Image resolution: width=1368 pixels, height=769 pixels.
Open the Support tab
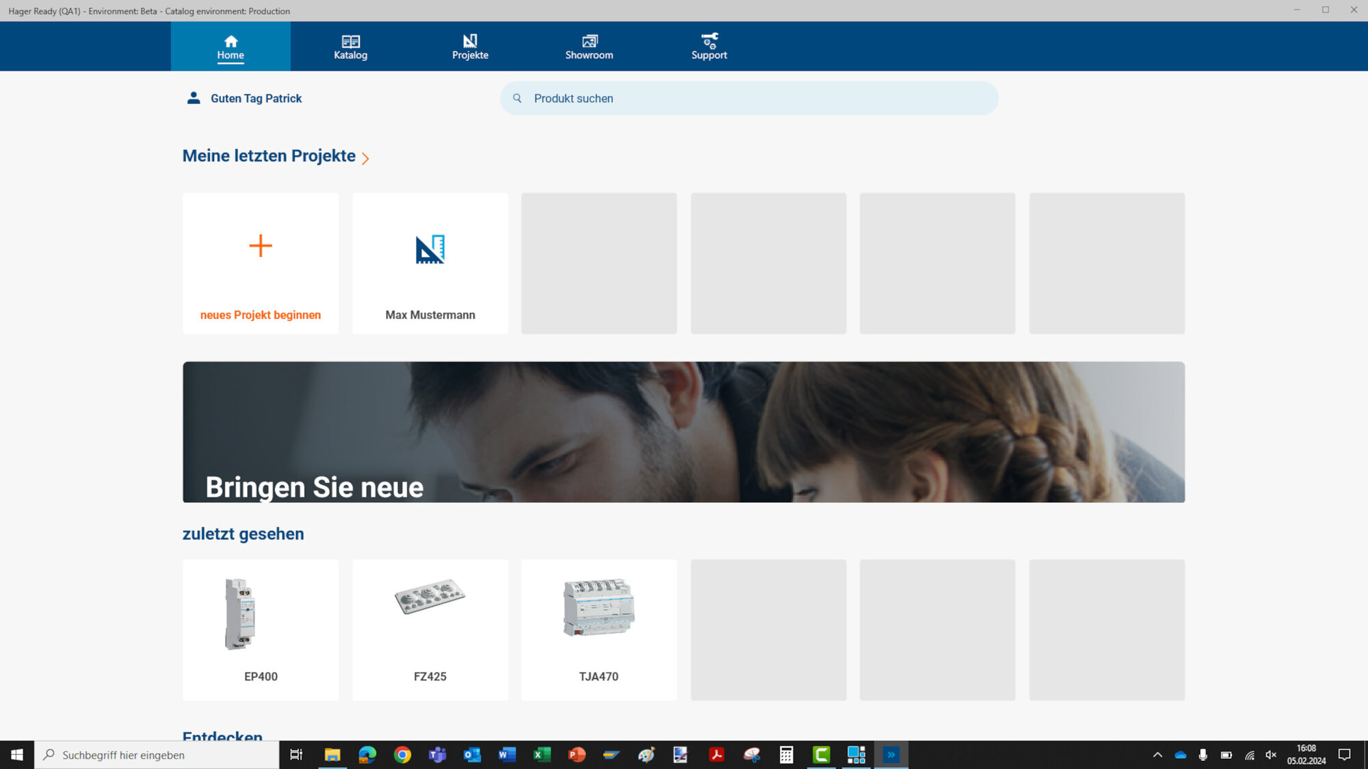point(709,47)
